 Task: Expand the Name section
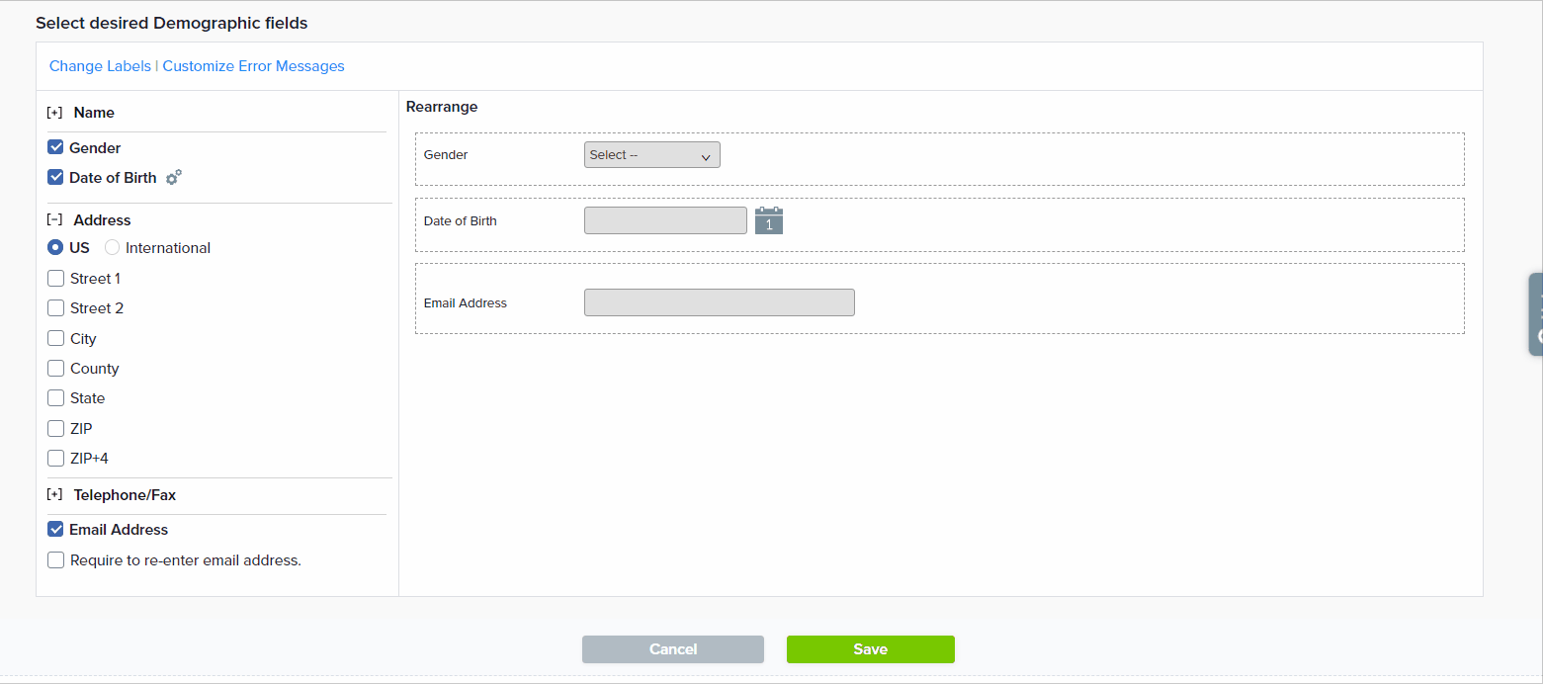point(55,113)
